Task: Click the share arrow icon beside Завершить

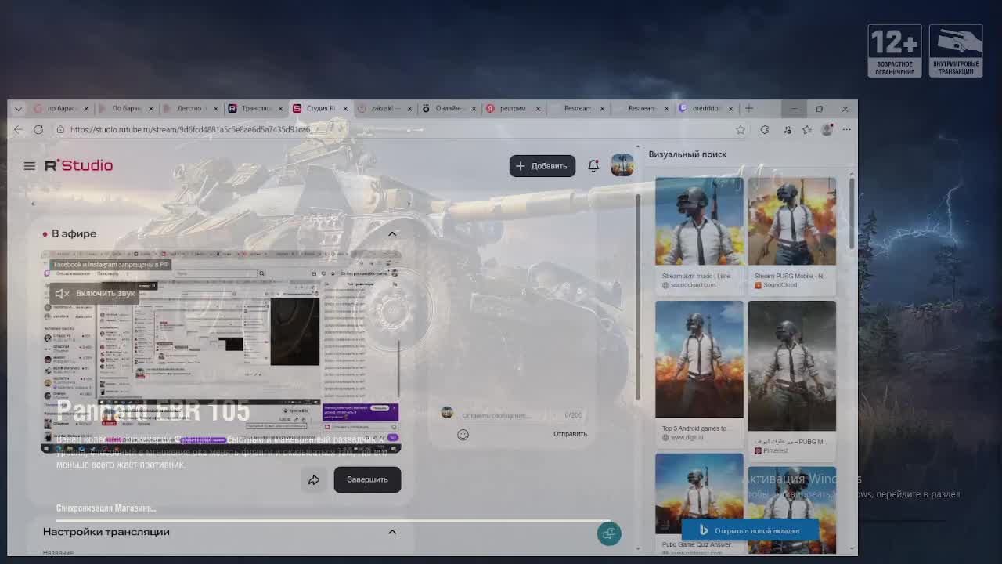Action: pyautogui.click(x=314, y=479)
